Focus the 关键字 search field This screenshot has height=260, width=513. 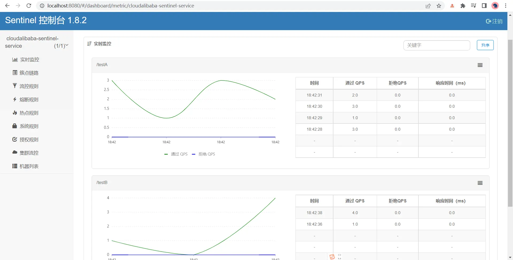pyautogui.click(x=437, y=45)
